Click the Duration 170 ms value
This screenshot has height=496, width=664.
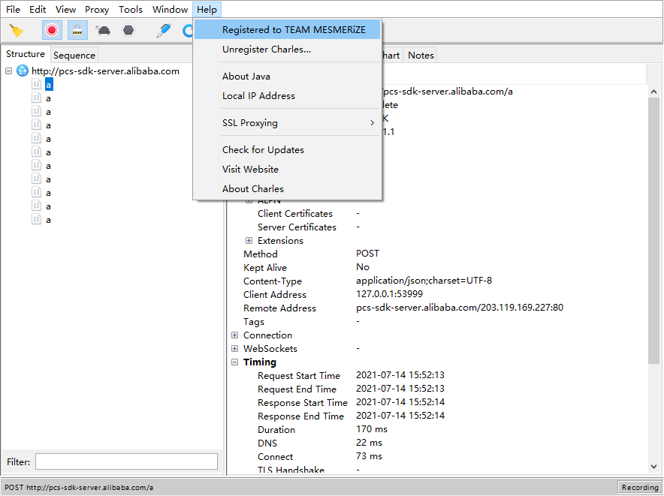(x=371, y=429)
